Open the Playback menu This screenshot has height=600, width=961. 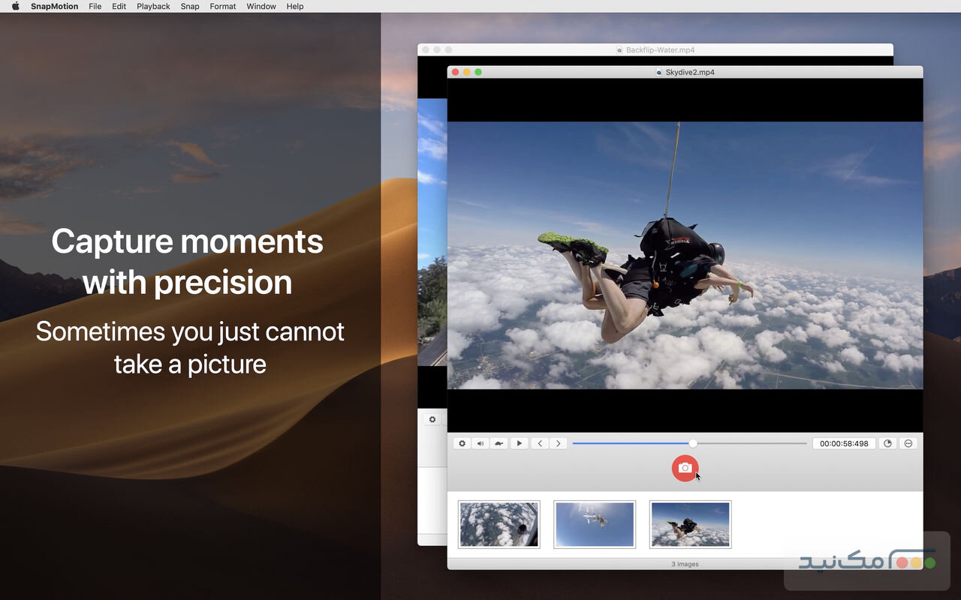(153, 6)
